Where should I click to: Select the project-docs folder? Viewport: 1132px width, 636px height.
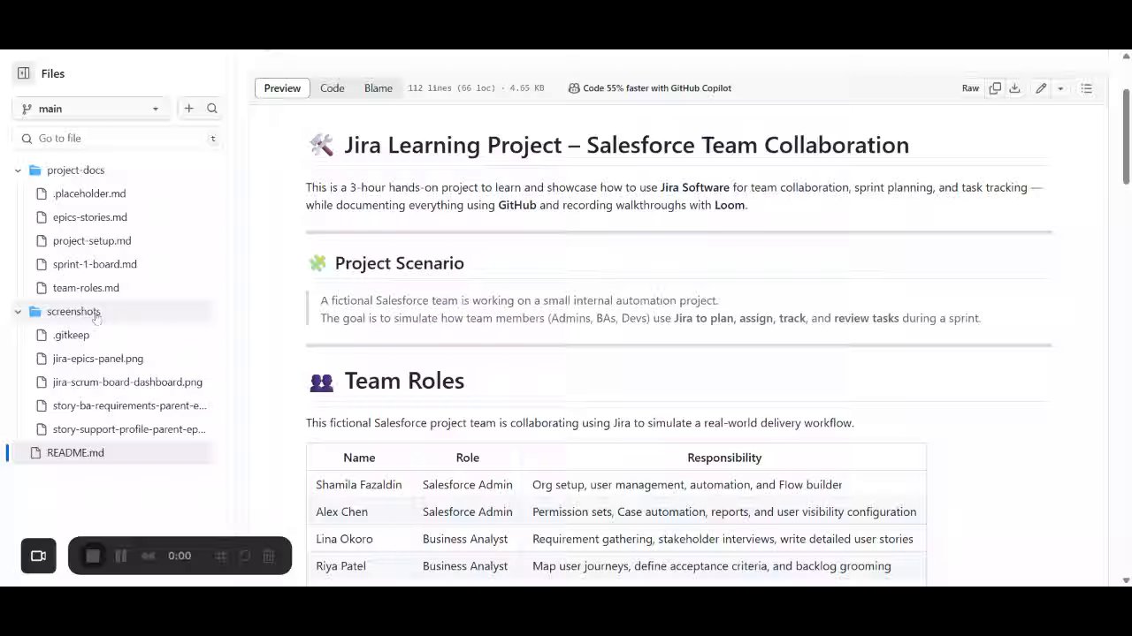[75, 170]
